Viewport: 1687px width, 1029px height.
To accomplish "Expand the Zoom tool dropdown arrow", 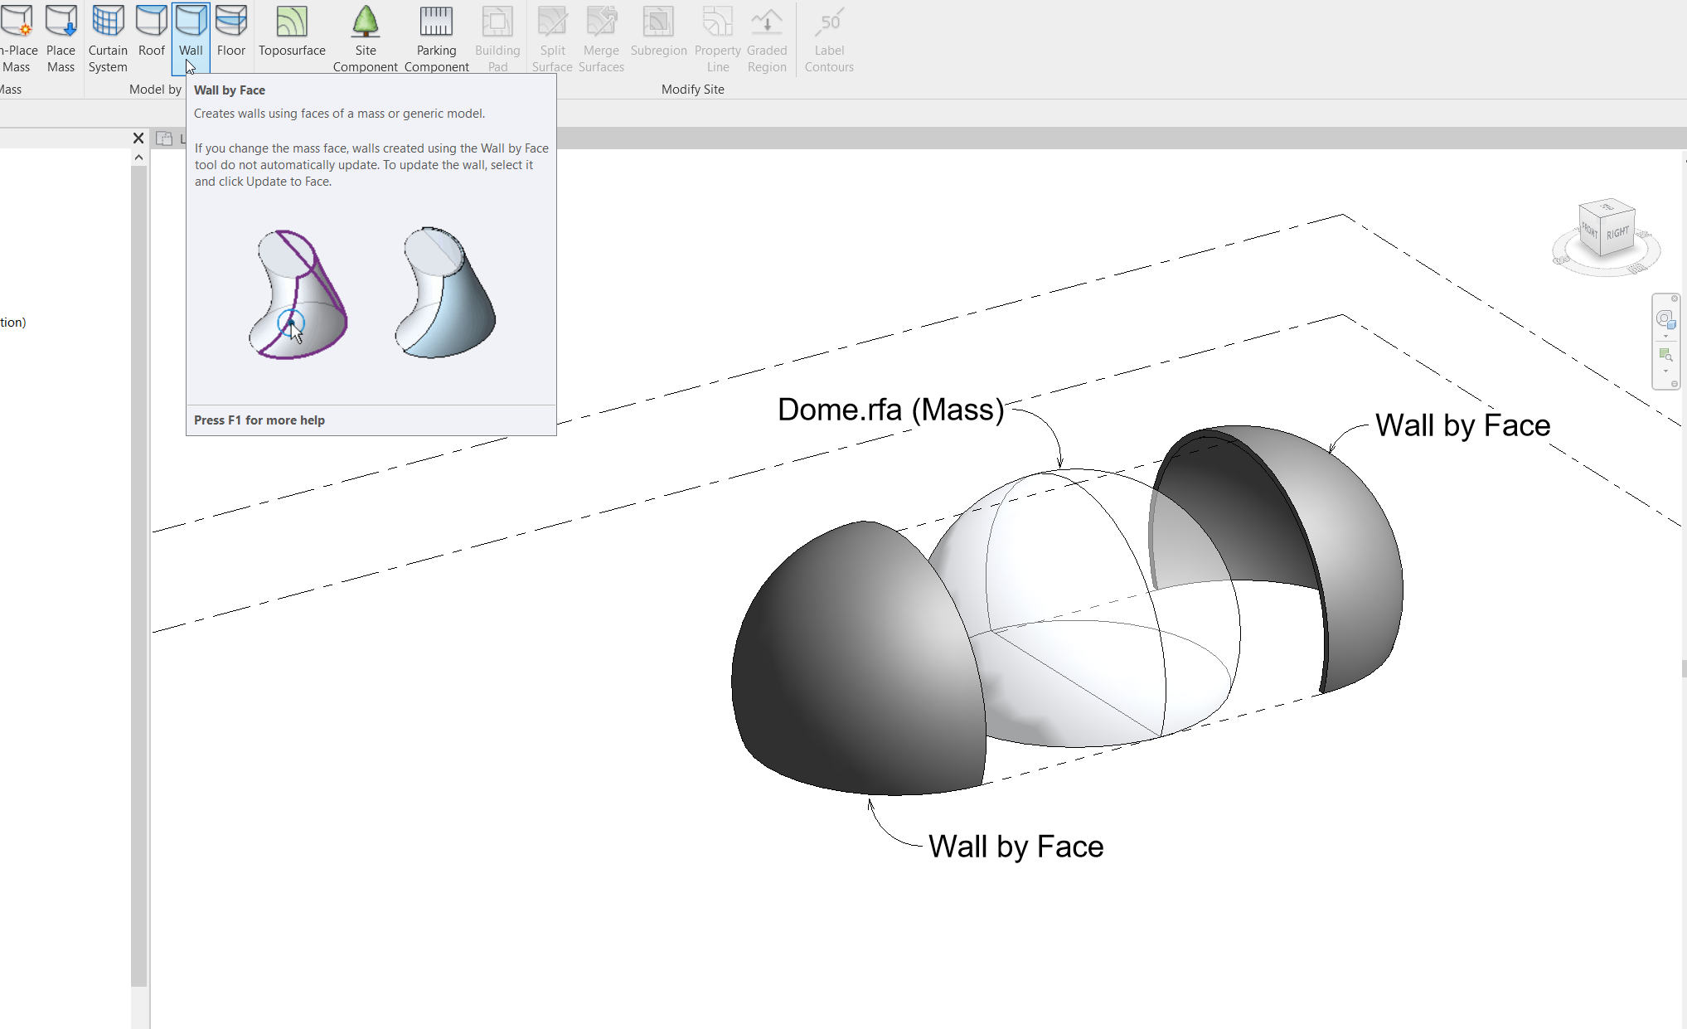I will coord(1665,371).
